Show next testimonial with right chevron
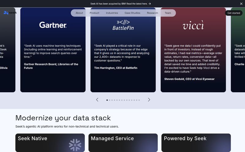 pyautogui.click(x=149, y=100)
